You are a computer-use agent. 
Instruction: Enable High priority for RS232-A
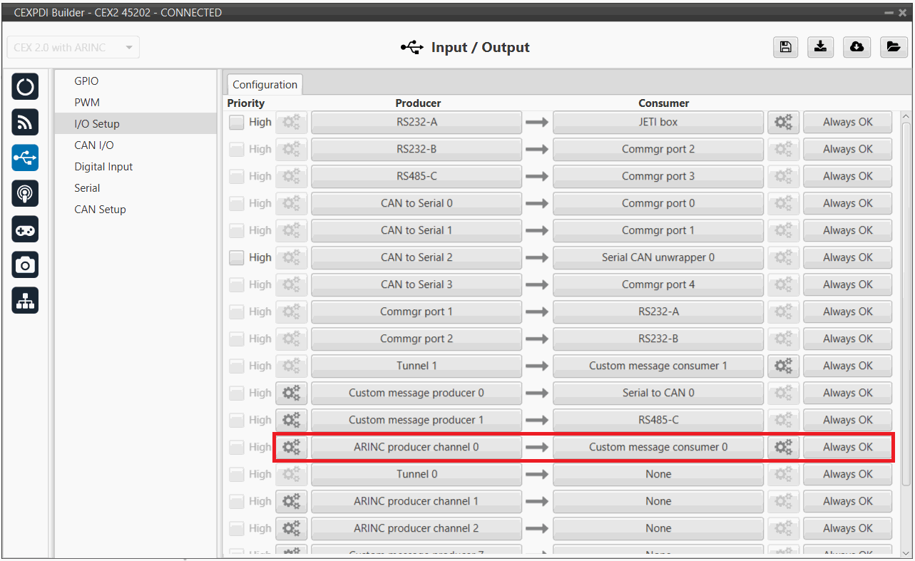tap(237, 123)
